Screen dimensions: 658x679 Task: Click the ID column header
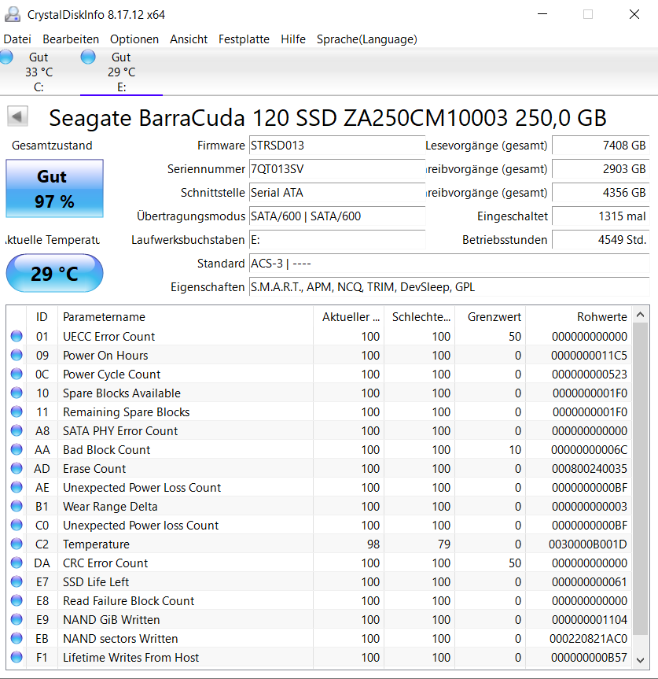point(42,317)
